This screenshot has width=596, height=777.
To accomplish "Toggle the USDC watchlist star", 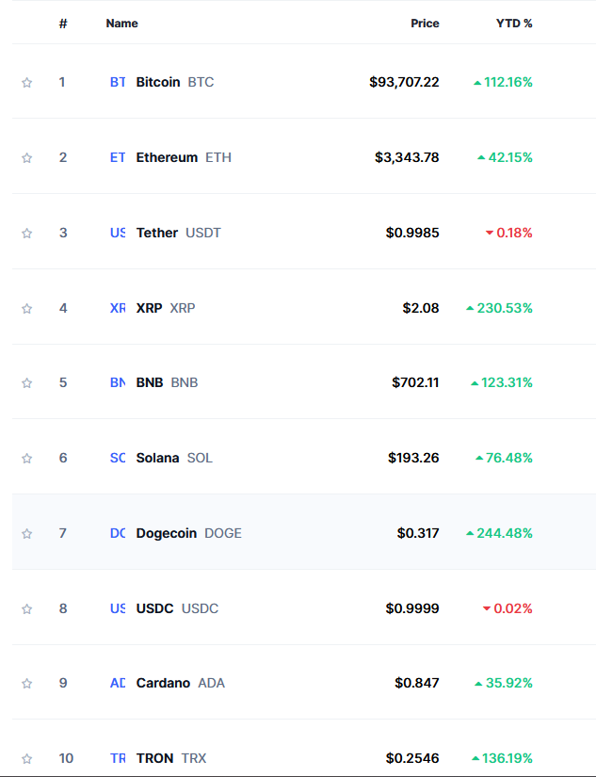I will 27,608.
